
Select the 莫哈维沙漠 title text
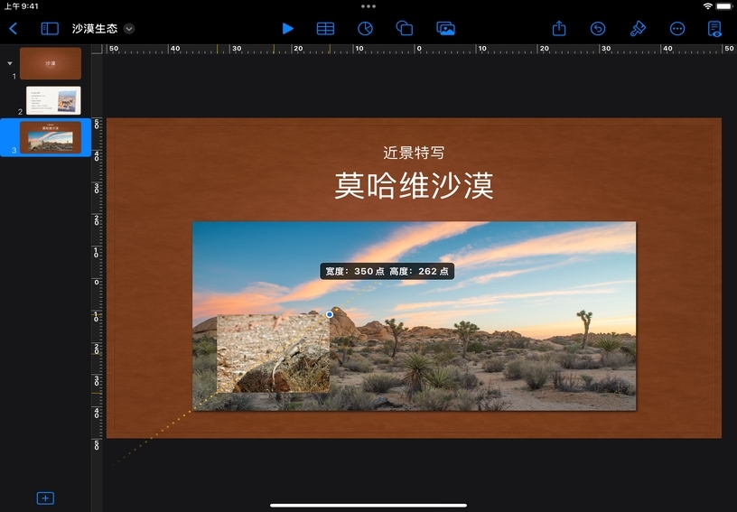[414, 186]
